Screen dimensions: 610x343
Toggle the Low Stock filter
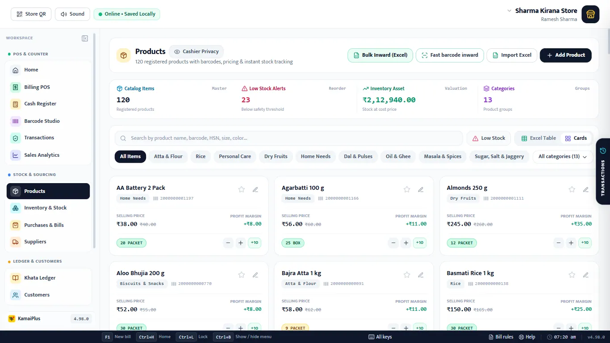pyautogui.click(x=489, y=138)
